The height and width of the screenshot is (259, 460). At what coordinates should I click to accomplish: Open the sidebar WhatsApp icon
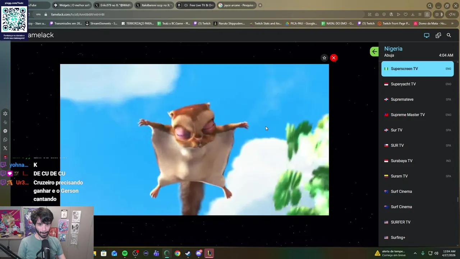point(5,140)
